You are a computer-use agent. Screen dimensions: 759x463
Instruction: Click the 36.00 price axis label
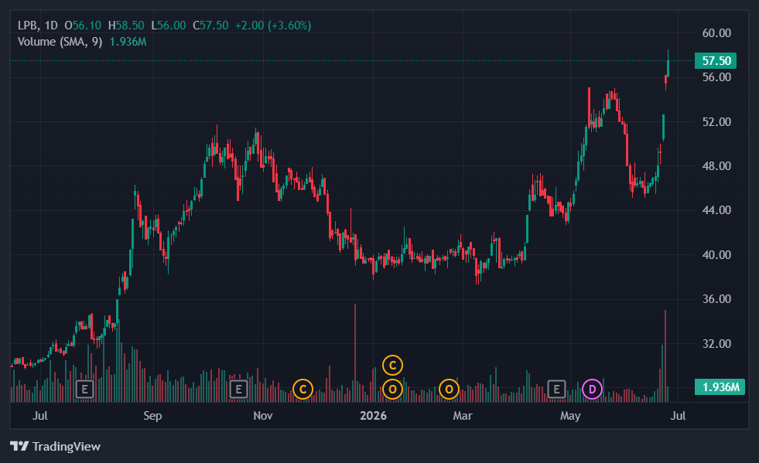(716, 299)
